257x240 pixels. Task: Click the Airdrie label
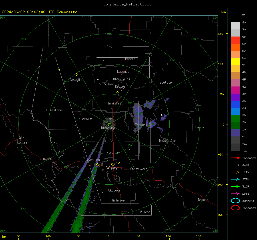(113, 152)
